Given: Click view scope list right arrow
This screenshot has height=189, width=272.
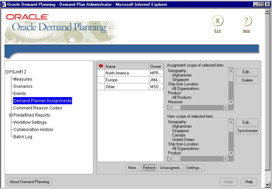Looking at the screenshot, I should [x=226, y=158].
